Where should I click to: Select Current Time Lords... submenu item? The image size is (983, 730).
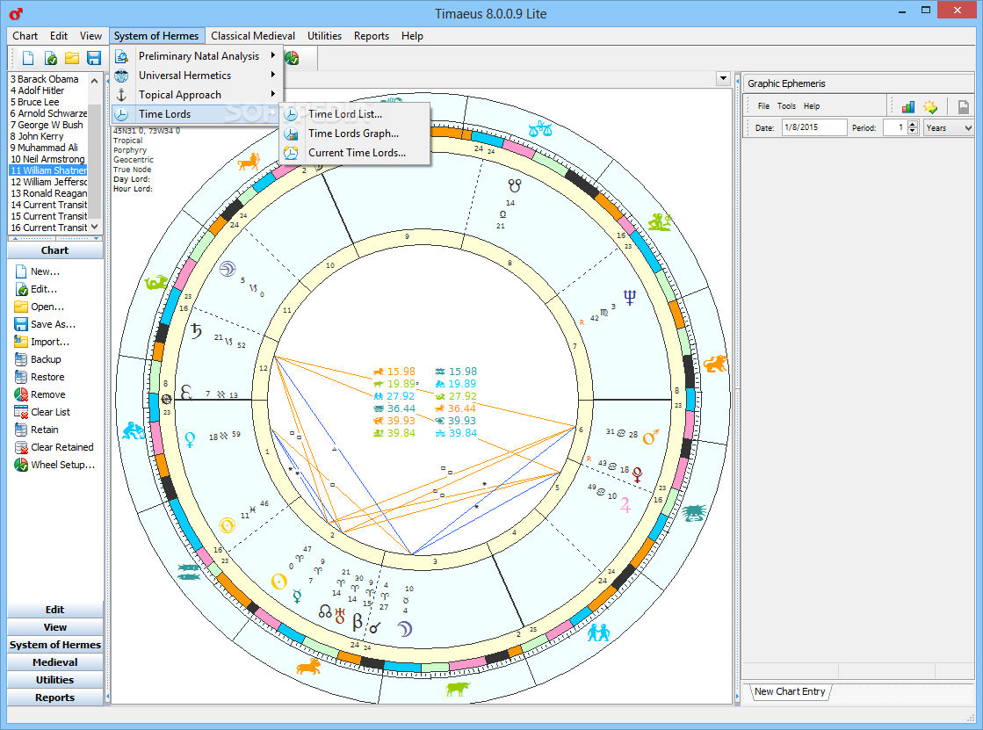(x=355, y=153)
